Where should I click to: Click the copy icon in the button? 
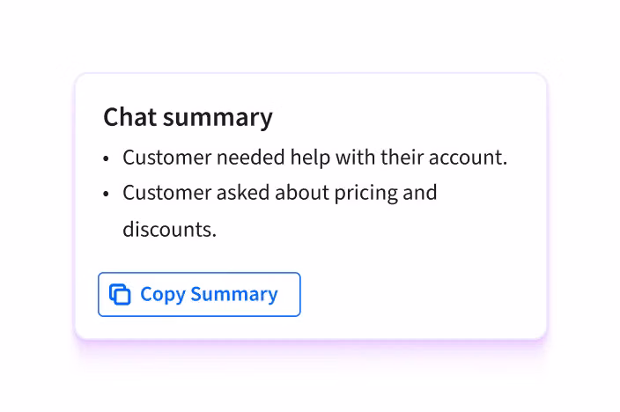(x=120, y=295)
